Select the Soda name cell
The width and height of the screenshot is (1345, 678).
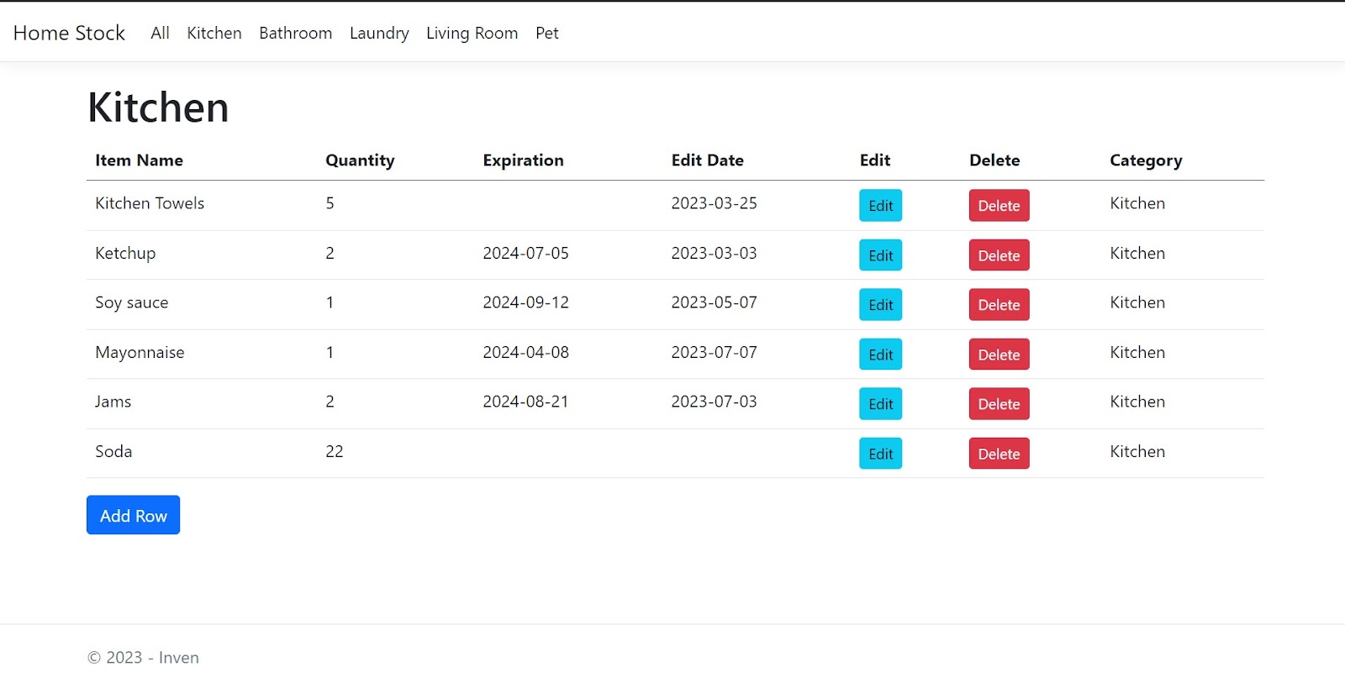point(113,451)
